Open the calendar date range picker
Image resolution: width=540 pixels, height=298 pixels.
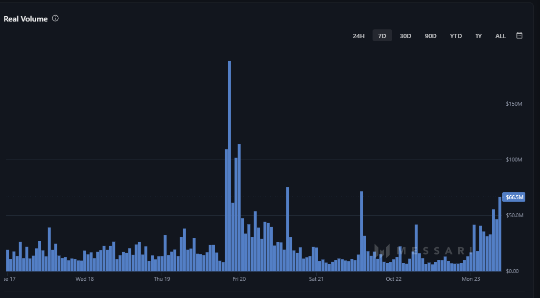(519, 35)
